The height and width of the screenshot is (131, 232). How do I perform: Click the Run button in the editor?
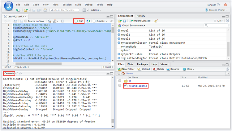click(x=79, y=21)
